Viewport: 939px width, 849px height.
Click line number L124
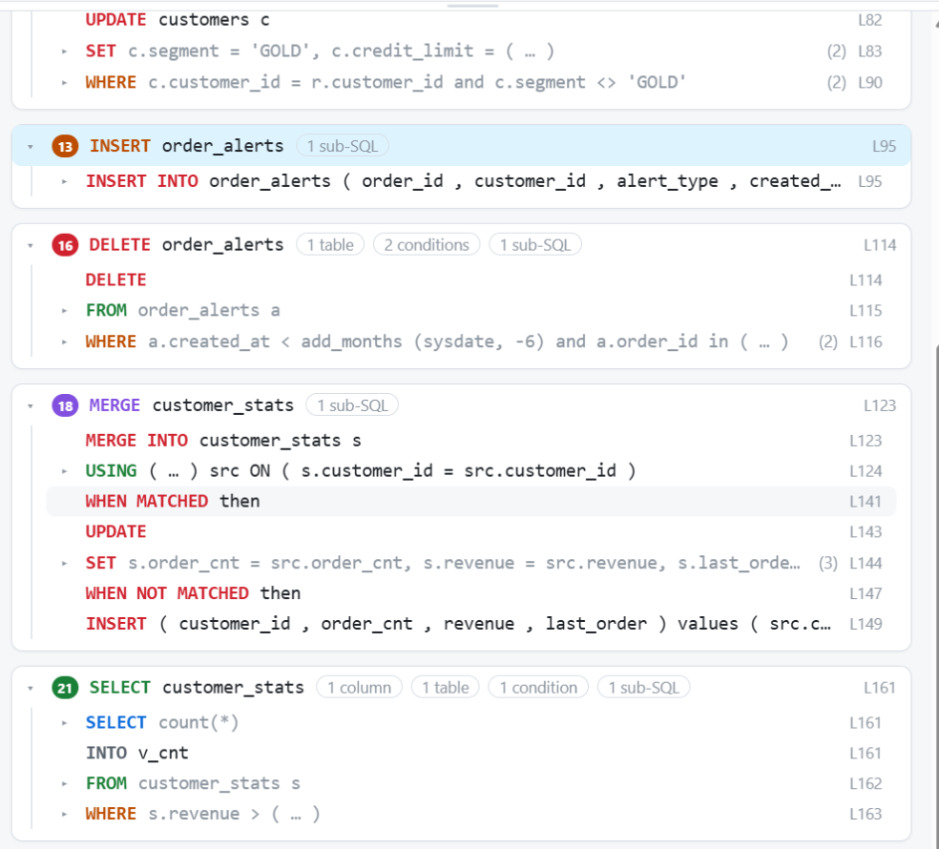click(866, 471)
